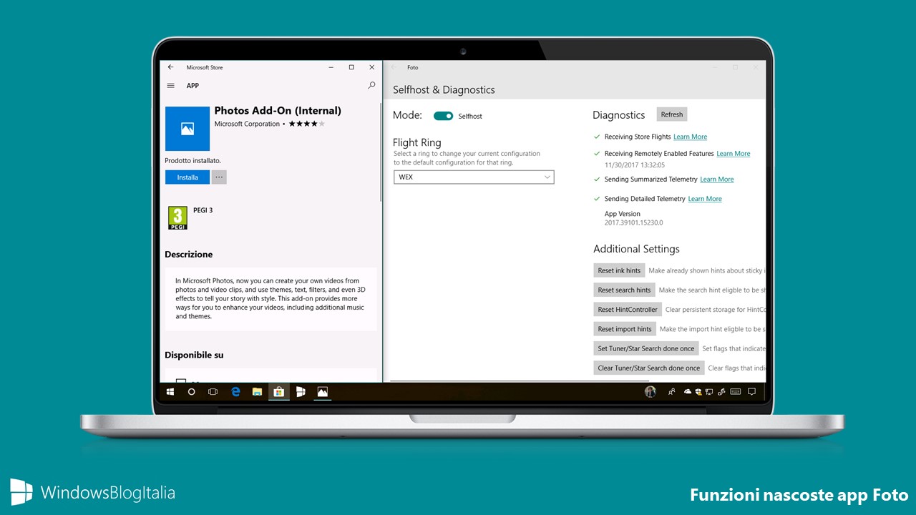
Task: Open Task View from the taskbar
Action: coord(213,392)
